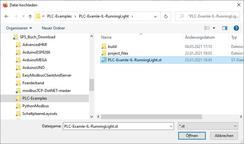Select the build folder
Screen dimensions: 244x144
(112, 47)
